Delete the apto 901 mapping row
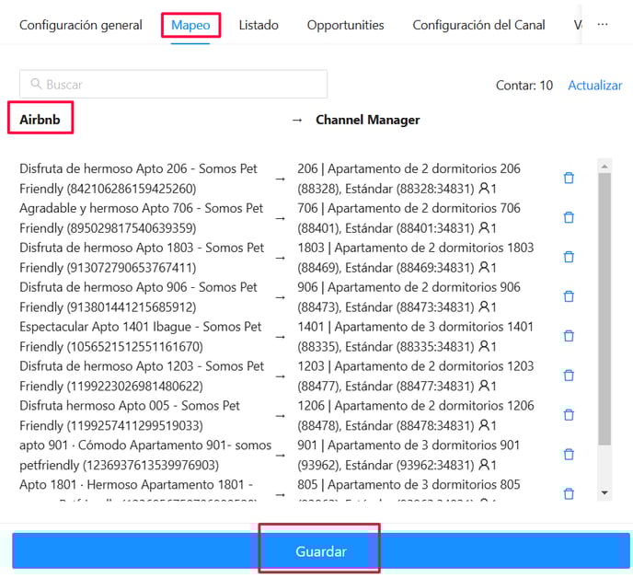This screenshot has width=633, height=578. [x=568, y=455]
